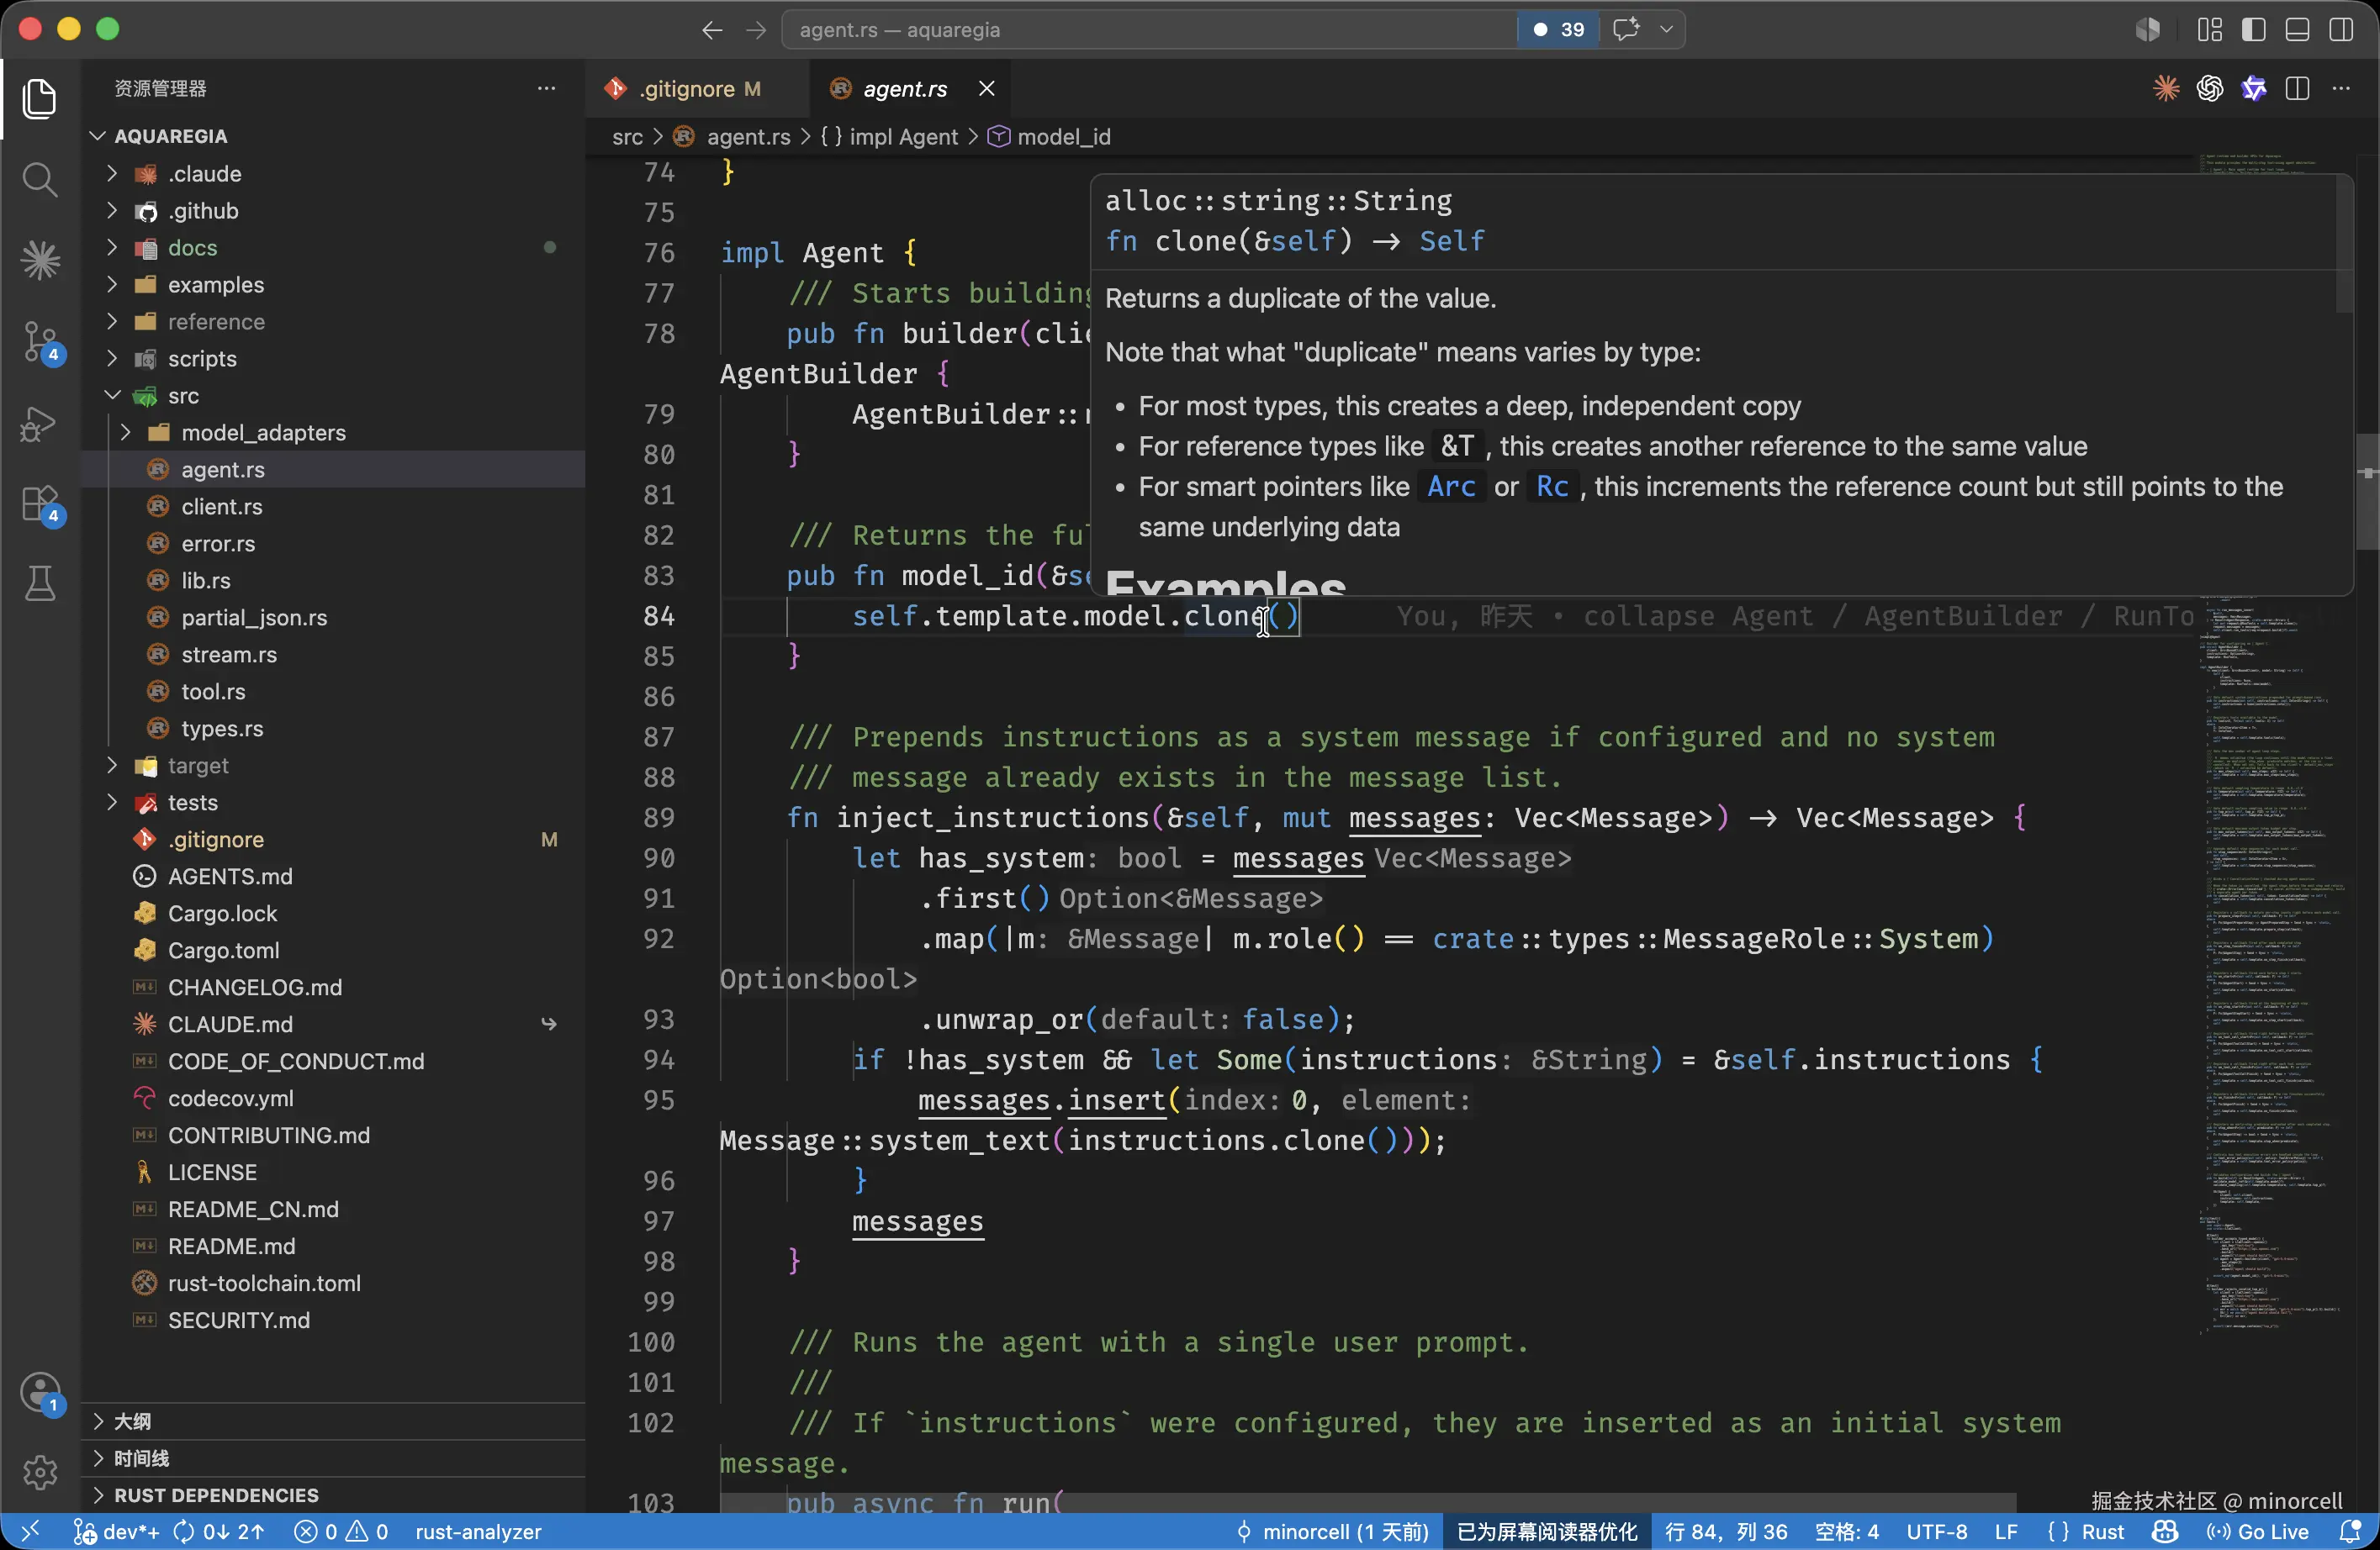
Task: Open the chat icon in title bar
Action: click(x=1627, y=30)
